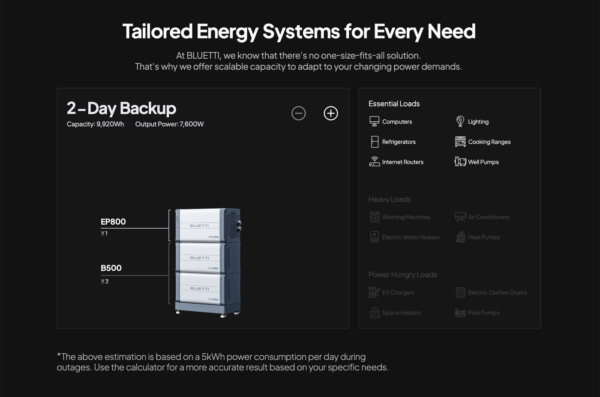Viewport: 600px width, 397px height.
Task: Select the Refrigerators icon
Action: [374, 142]
